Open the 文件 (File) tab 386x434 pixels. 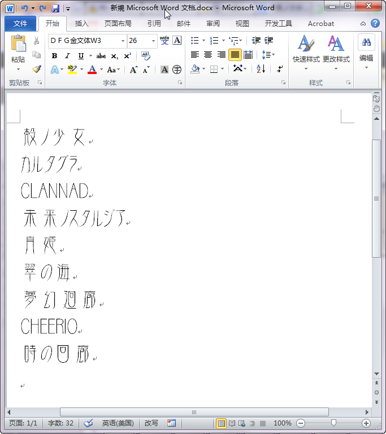(x=20, y=24)
